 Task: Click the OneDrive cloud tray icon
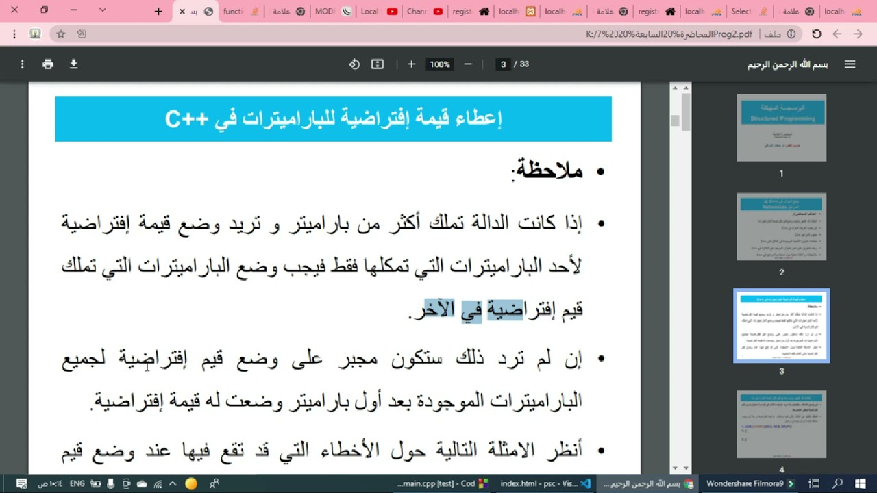click(x=142, y=483)
